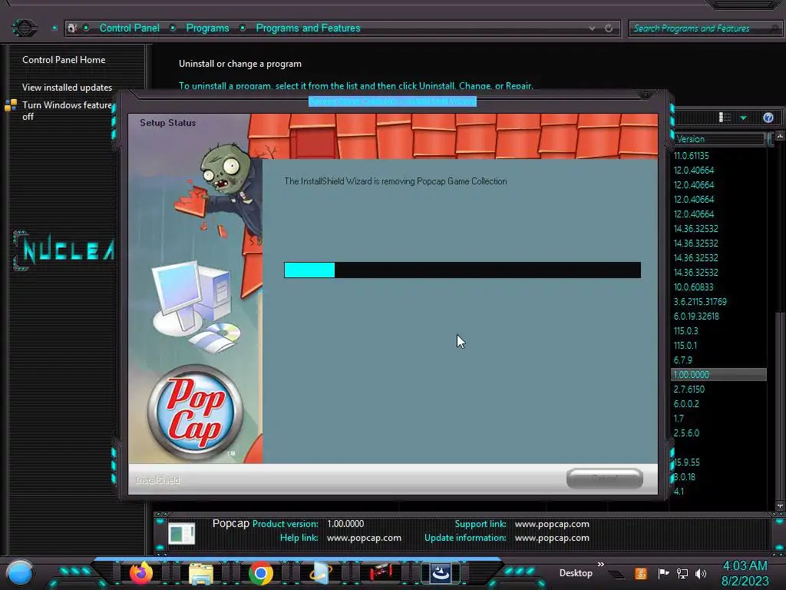Click the help question mark icon

tap(768, 118)
